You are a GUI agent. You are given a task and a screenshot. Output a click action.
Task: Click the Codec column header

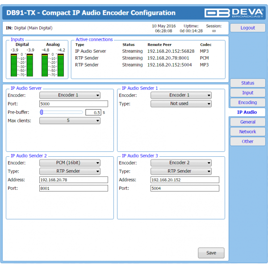tap(206, 45)
